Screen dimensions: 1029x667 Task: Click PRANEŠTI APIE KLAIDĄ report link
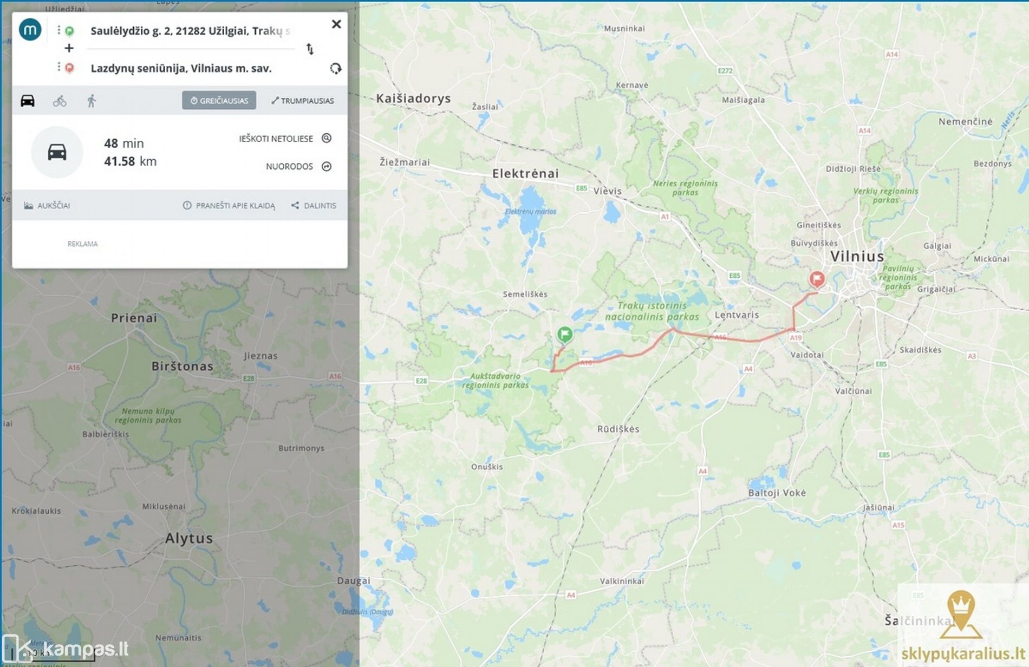pos(229,206)
